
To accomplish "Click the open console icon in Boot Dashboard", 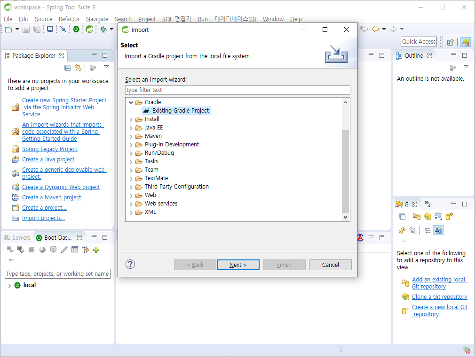I will pyautogui.click(x=53, y=250).
